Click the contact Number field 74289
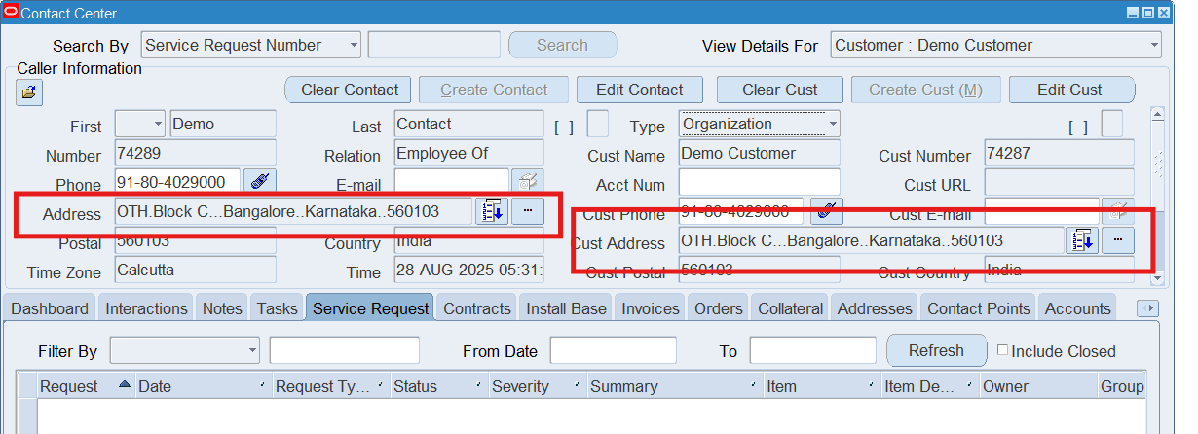1198x434 pixels. pyautogui.click(x=195, y=153)
